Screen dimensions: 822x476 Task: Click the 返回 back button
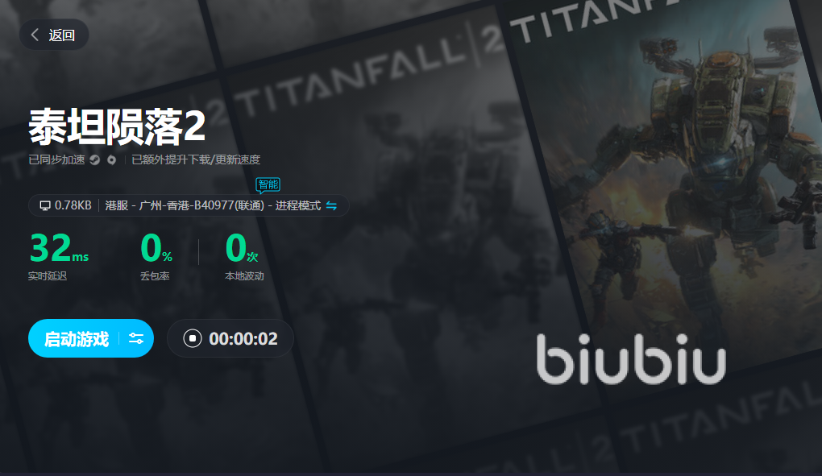[x=54, y=35]
